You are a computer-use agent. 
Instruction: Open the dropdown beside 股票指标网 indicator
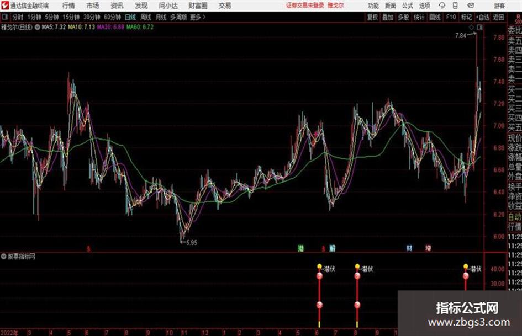4,257
